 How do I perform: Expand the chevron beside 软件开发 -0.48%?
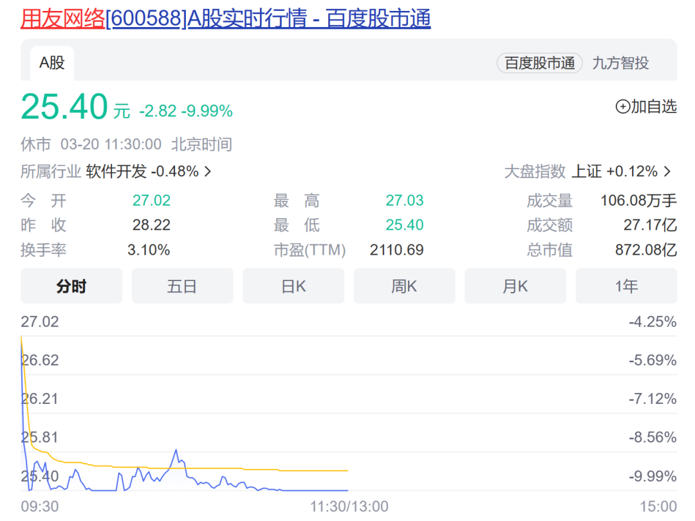[207, 172]
